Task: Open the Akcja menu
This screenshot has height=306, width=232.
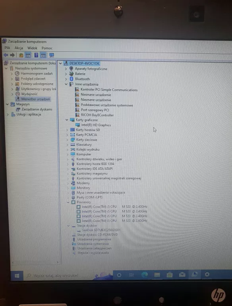Action: coord(19,48)
